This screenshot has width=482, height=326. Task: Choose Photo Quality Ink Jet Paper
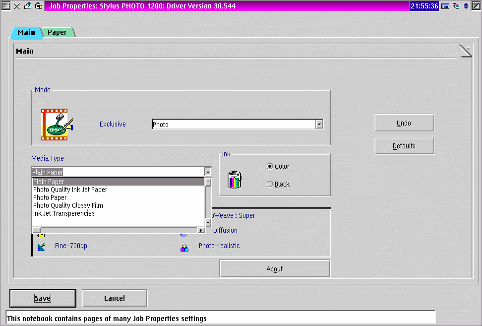(x=118, y=190)
